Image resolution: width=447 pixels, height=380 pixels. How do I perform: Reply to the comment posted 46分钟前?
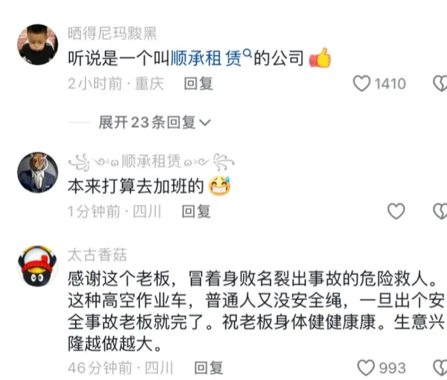pyautogui.click(x=208, y=367)
